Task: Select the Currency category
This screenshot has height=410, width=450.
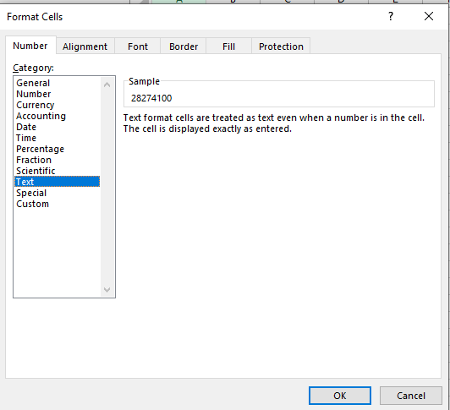Action: (x=57, y=105)
